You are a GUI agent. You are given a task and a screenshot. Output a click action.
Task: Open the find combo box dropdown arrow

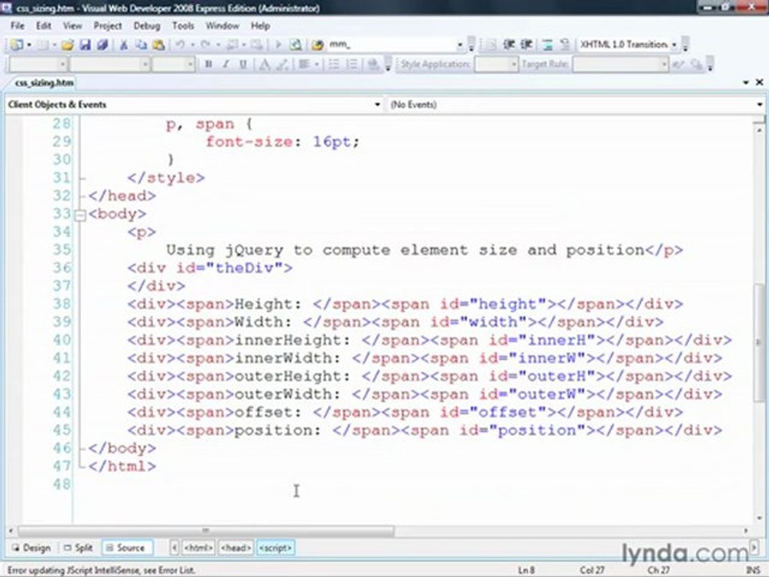click(460, 45)
